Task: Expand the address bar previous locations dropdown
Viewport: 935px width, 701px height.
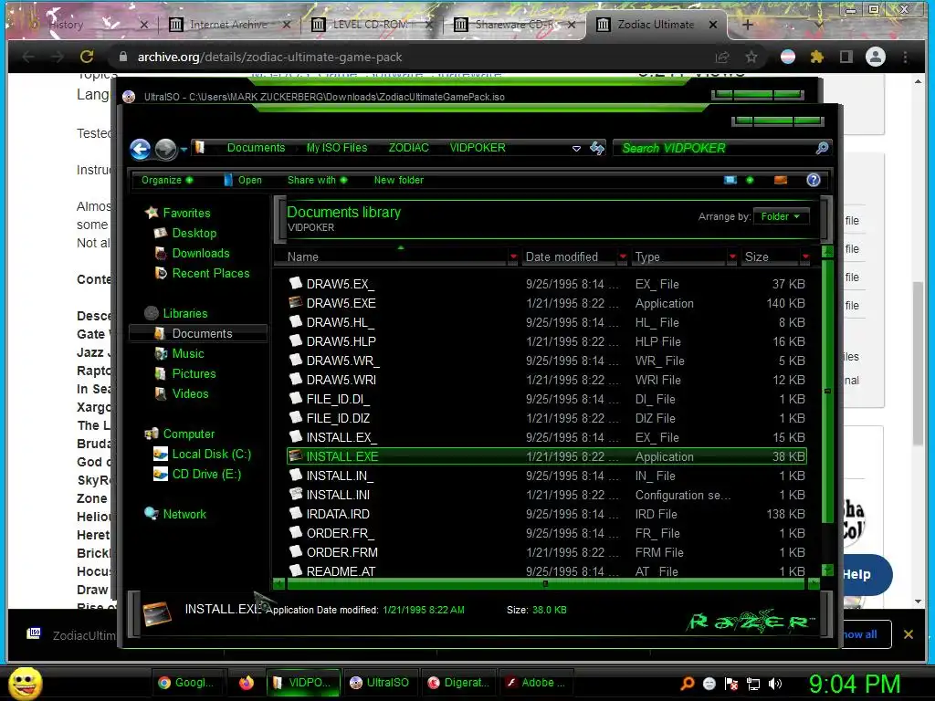Action: coord(576,149)
